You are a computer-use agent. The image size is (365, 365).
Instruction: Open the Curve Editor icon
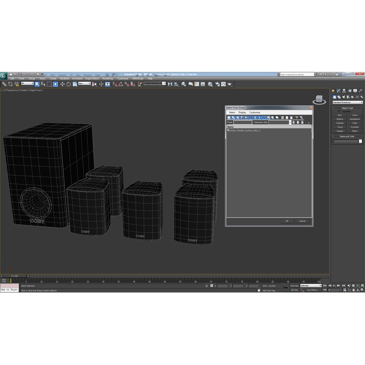197,84
